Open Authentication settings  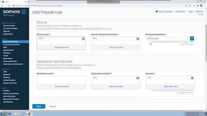9,80
